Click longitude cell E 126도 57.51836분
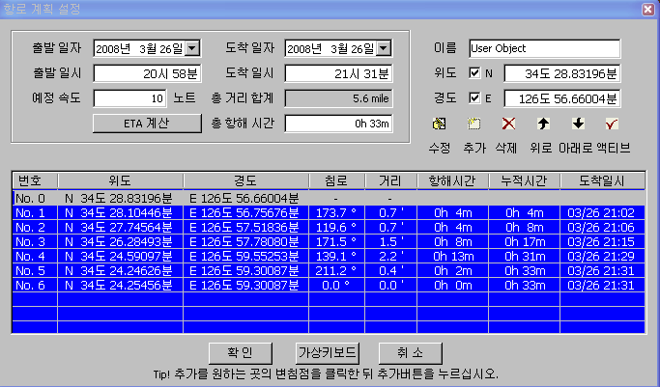660x387 pixels. (x=246, y=228)
